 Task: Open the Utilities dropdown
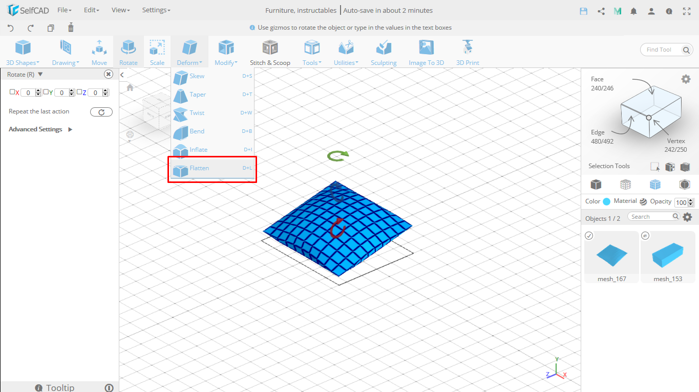tap(346, 53)
